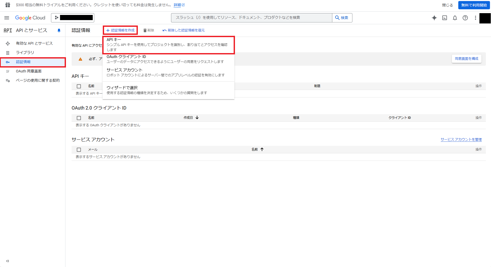Click the 検索 search button
The image size is (491, 267).
coord(342,18)
